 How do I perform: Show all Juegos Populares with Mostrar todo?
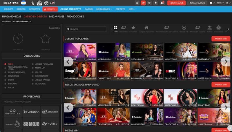click(x=221, y=39)
